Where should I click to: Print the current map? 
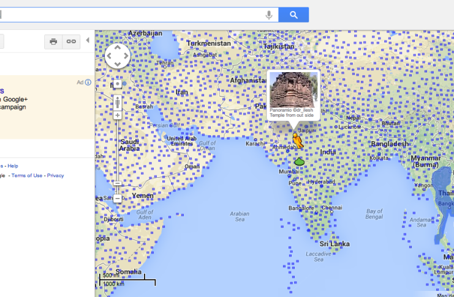click(x=54, y=41)
